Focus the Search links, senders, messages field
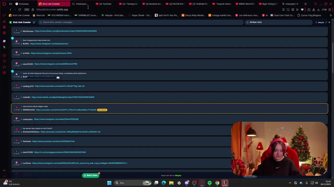 [141, 22]
